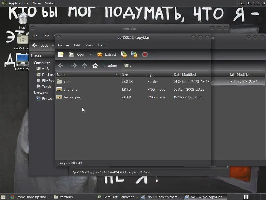Open the Archive menu

click(63, 45)
